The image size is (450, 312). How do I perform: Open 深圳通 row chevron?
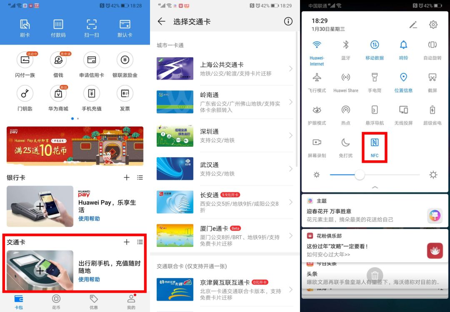coord(291,135)
